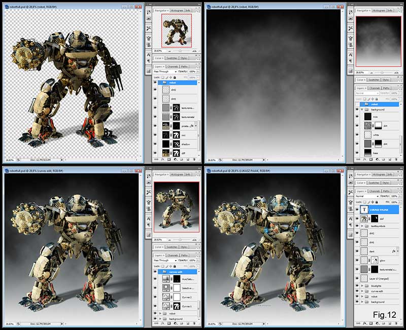Click status bar arrow in curves edit window
The image size is (406, 330).
click(61, 324)
